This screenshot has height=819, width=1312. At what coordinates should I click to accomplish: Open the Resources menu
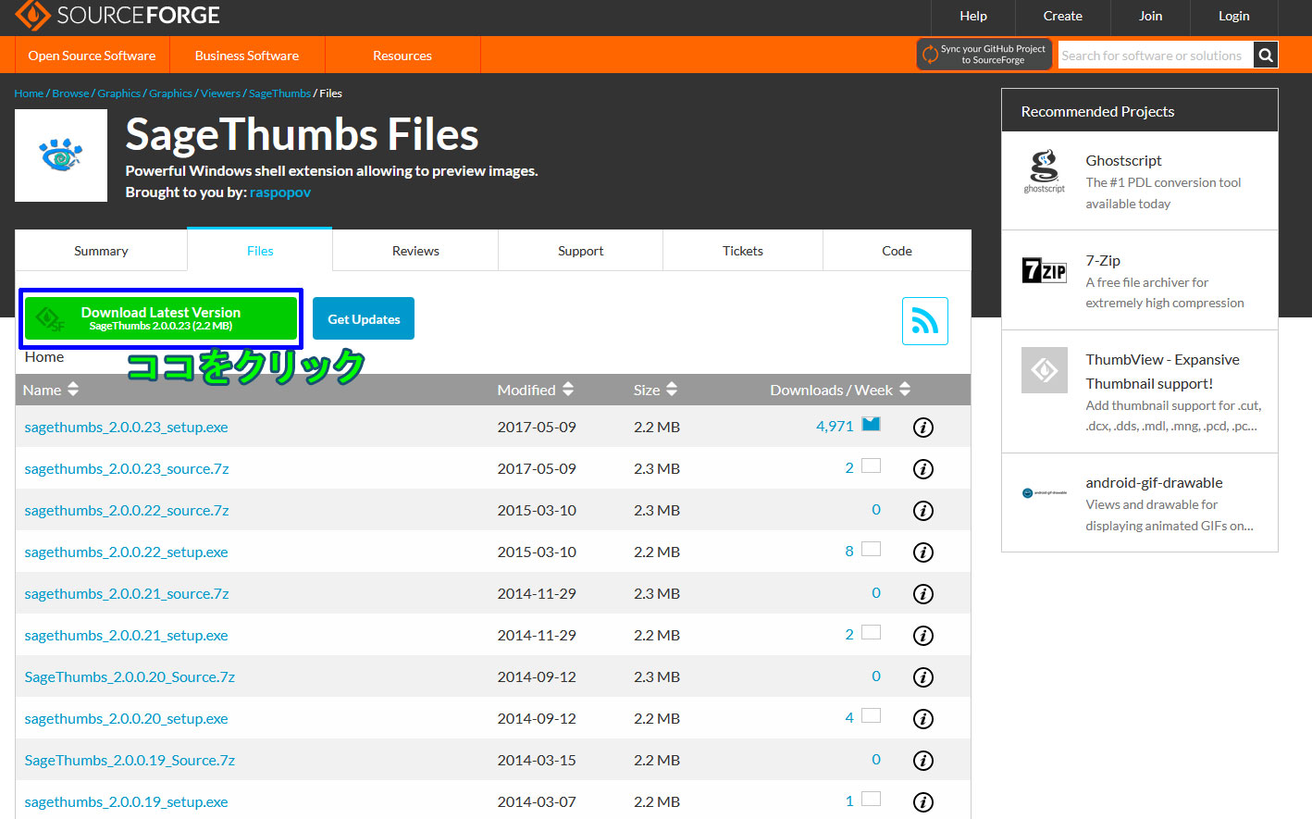point(402,56)
